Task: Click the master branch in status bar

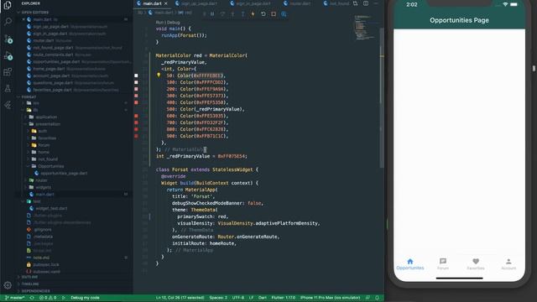Action: tap(15, 298)
